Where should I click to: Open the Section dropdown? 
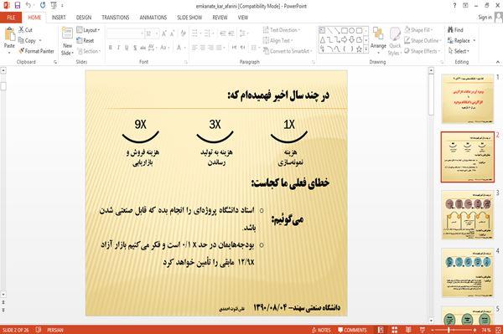[89, 51]
